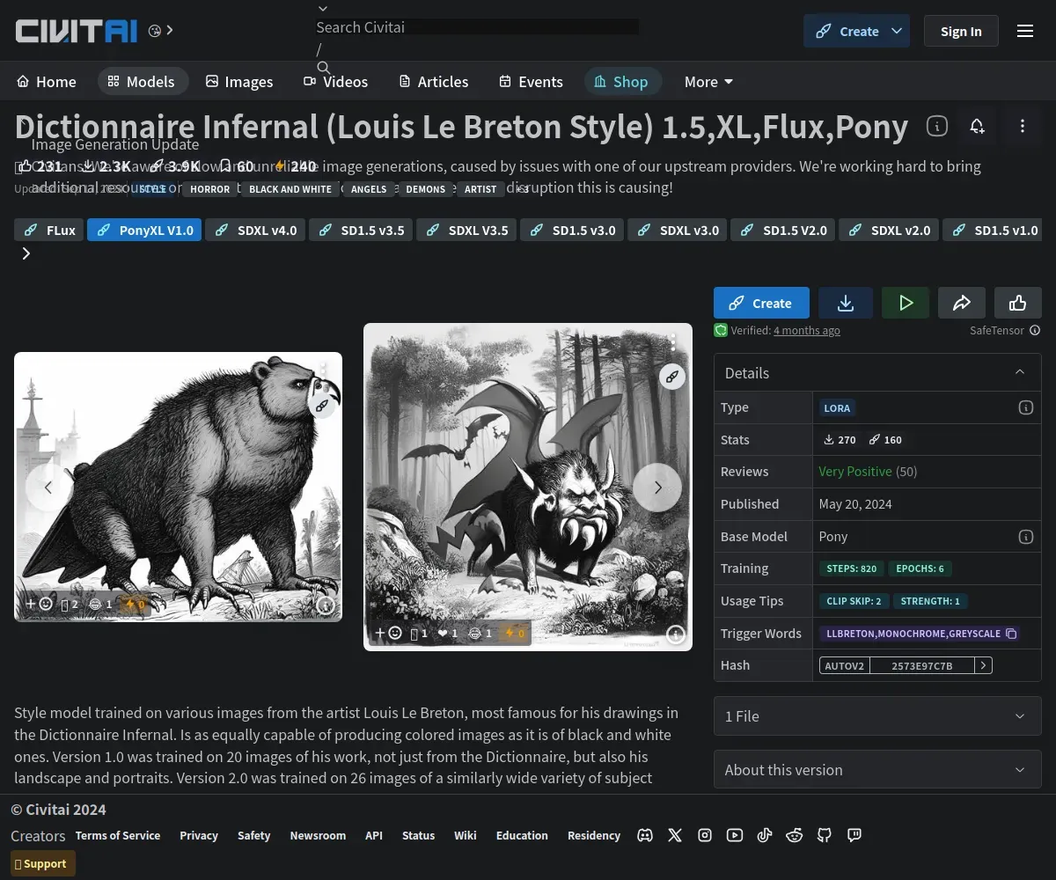Show info on bat-demon image
Screen dimensions: 1056x880
(676, 634)
